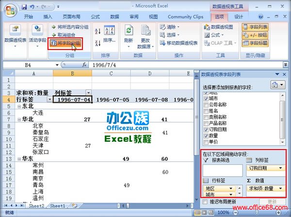The image size is (291, 217).
Task: Open the 清除 clear menu
Action: pos(169,27)
